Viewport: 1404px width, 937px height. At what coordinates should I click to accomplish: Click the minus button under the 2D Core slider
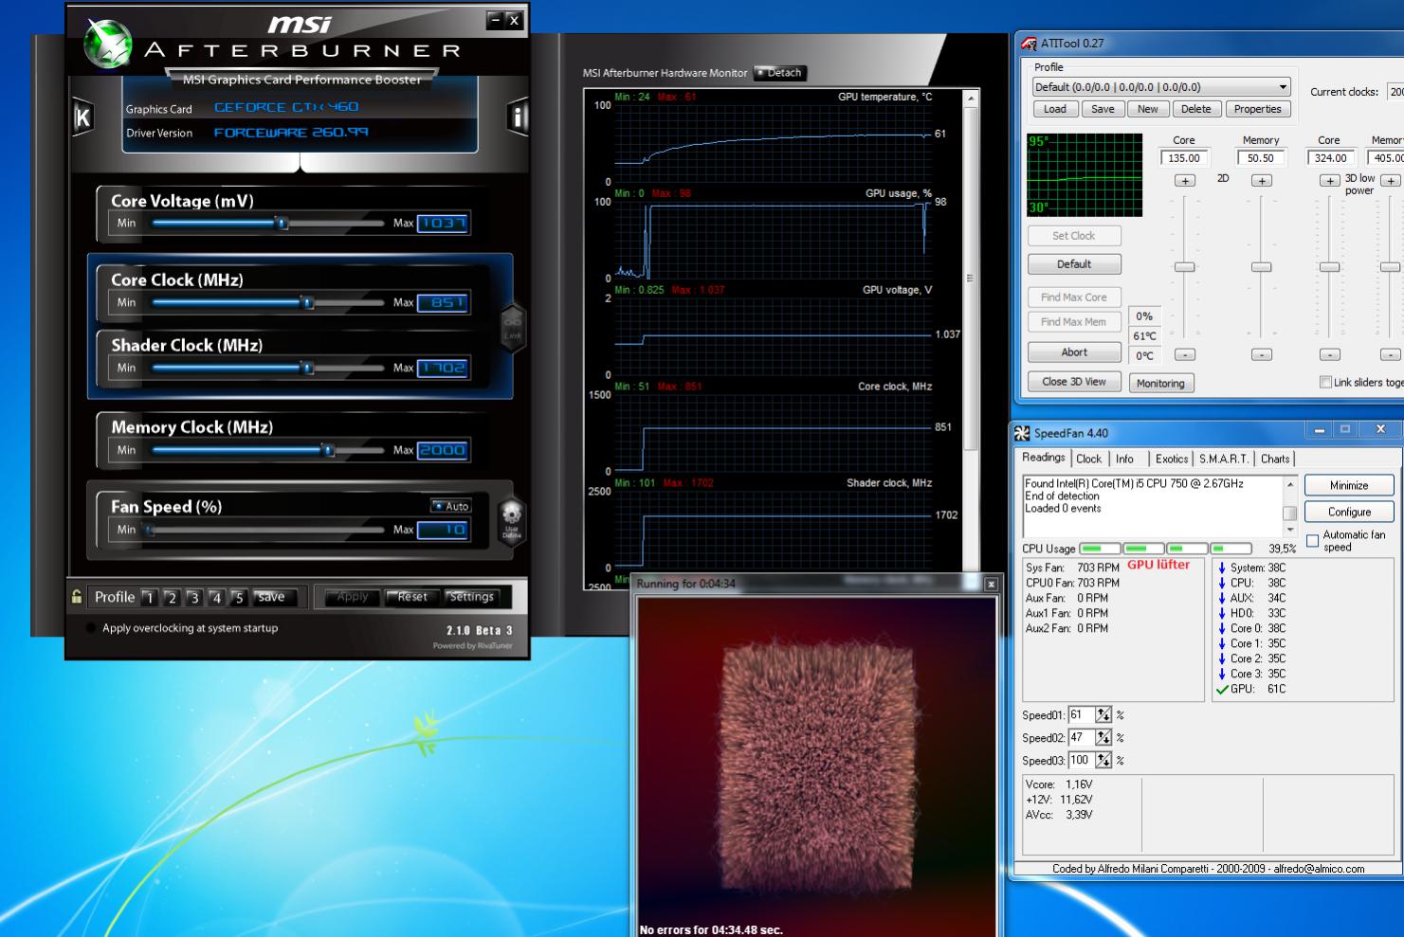tap(1185, 354)
